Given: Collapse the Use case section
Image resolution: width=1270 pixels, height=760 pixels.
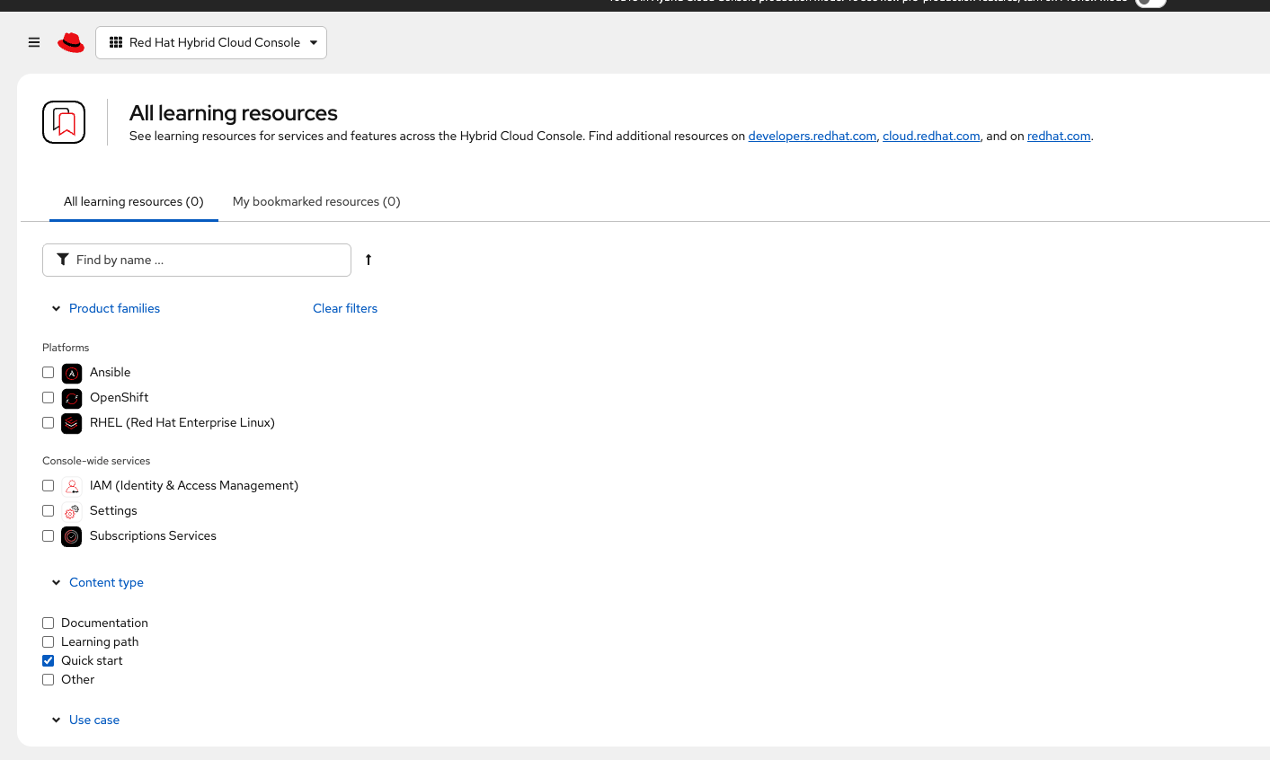Looking at the screenshot, I should point(85,720).
